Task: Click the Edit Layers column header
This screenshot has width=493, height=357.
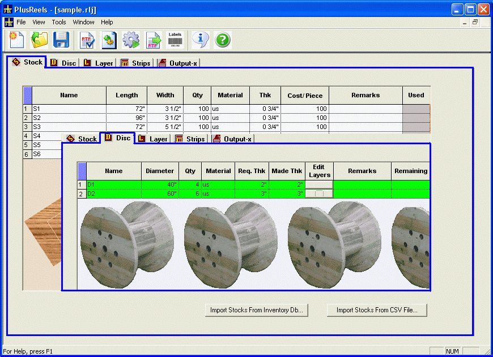Action: pos(319,171)
